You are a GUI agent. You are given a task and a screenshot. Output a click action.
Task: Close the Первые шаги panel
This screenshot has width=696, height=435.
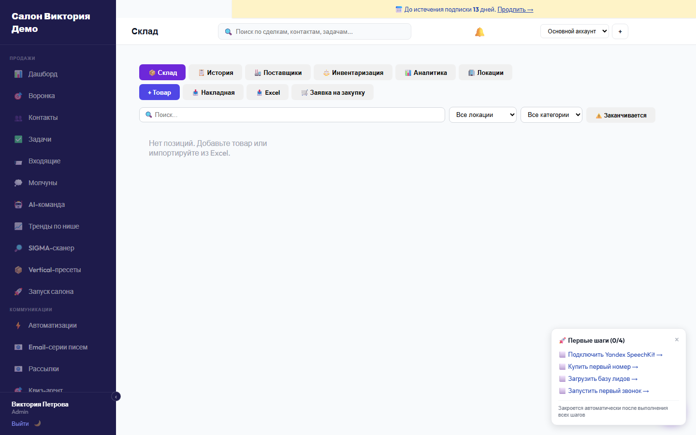(x=677, y=340)
